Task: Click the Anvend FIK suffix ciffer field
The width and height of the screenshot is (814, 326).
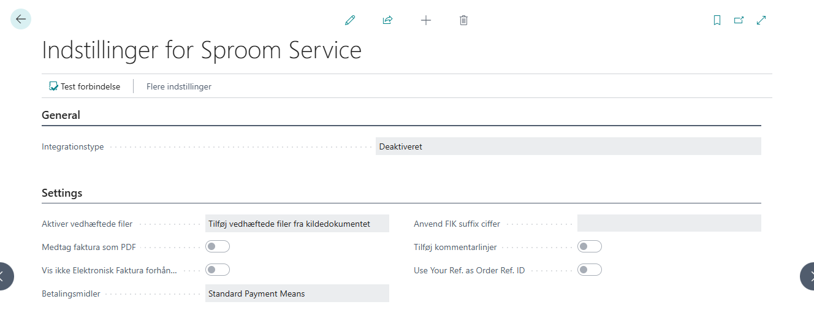Action: [x=669, y=223]
